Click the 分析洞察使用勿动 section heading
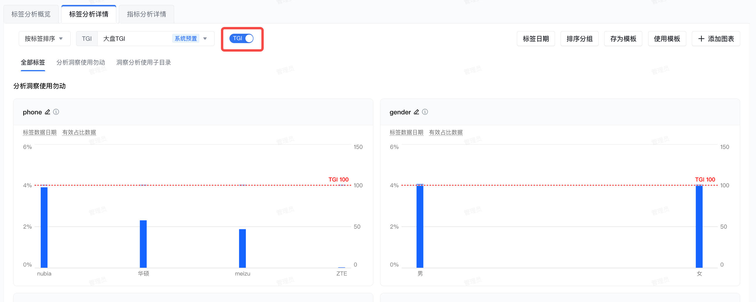Viewport: 756px width, 302px height. point(39,86)
